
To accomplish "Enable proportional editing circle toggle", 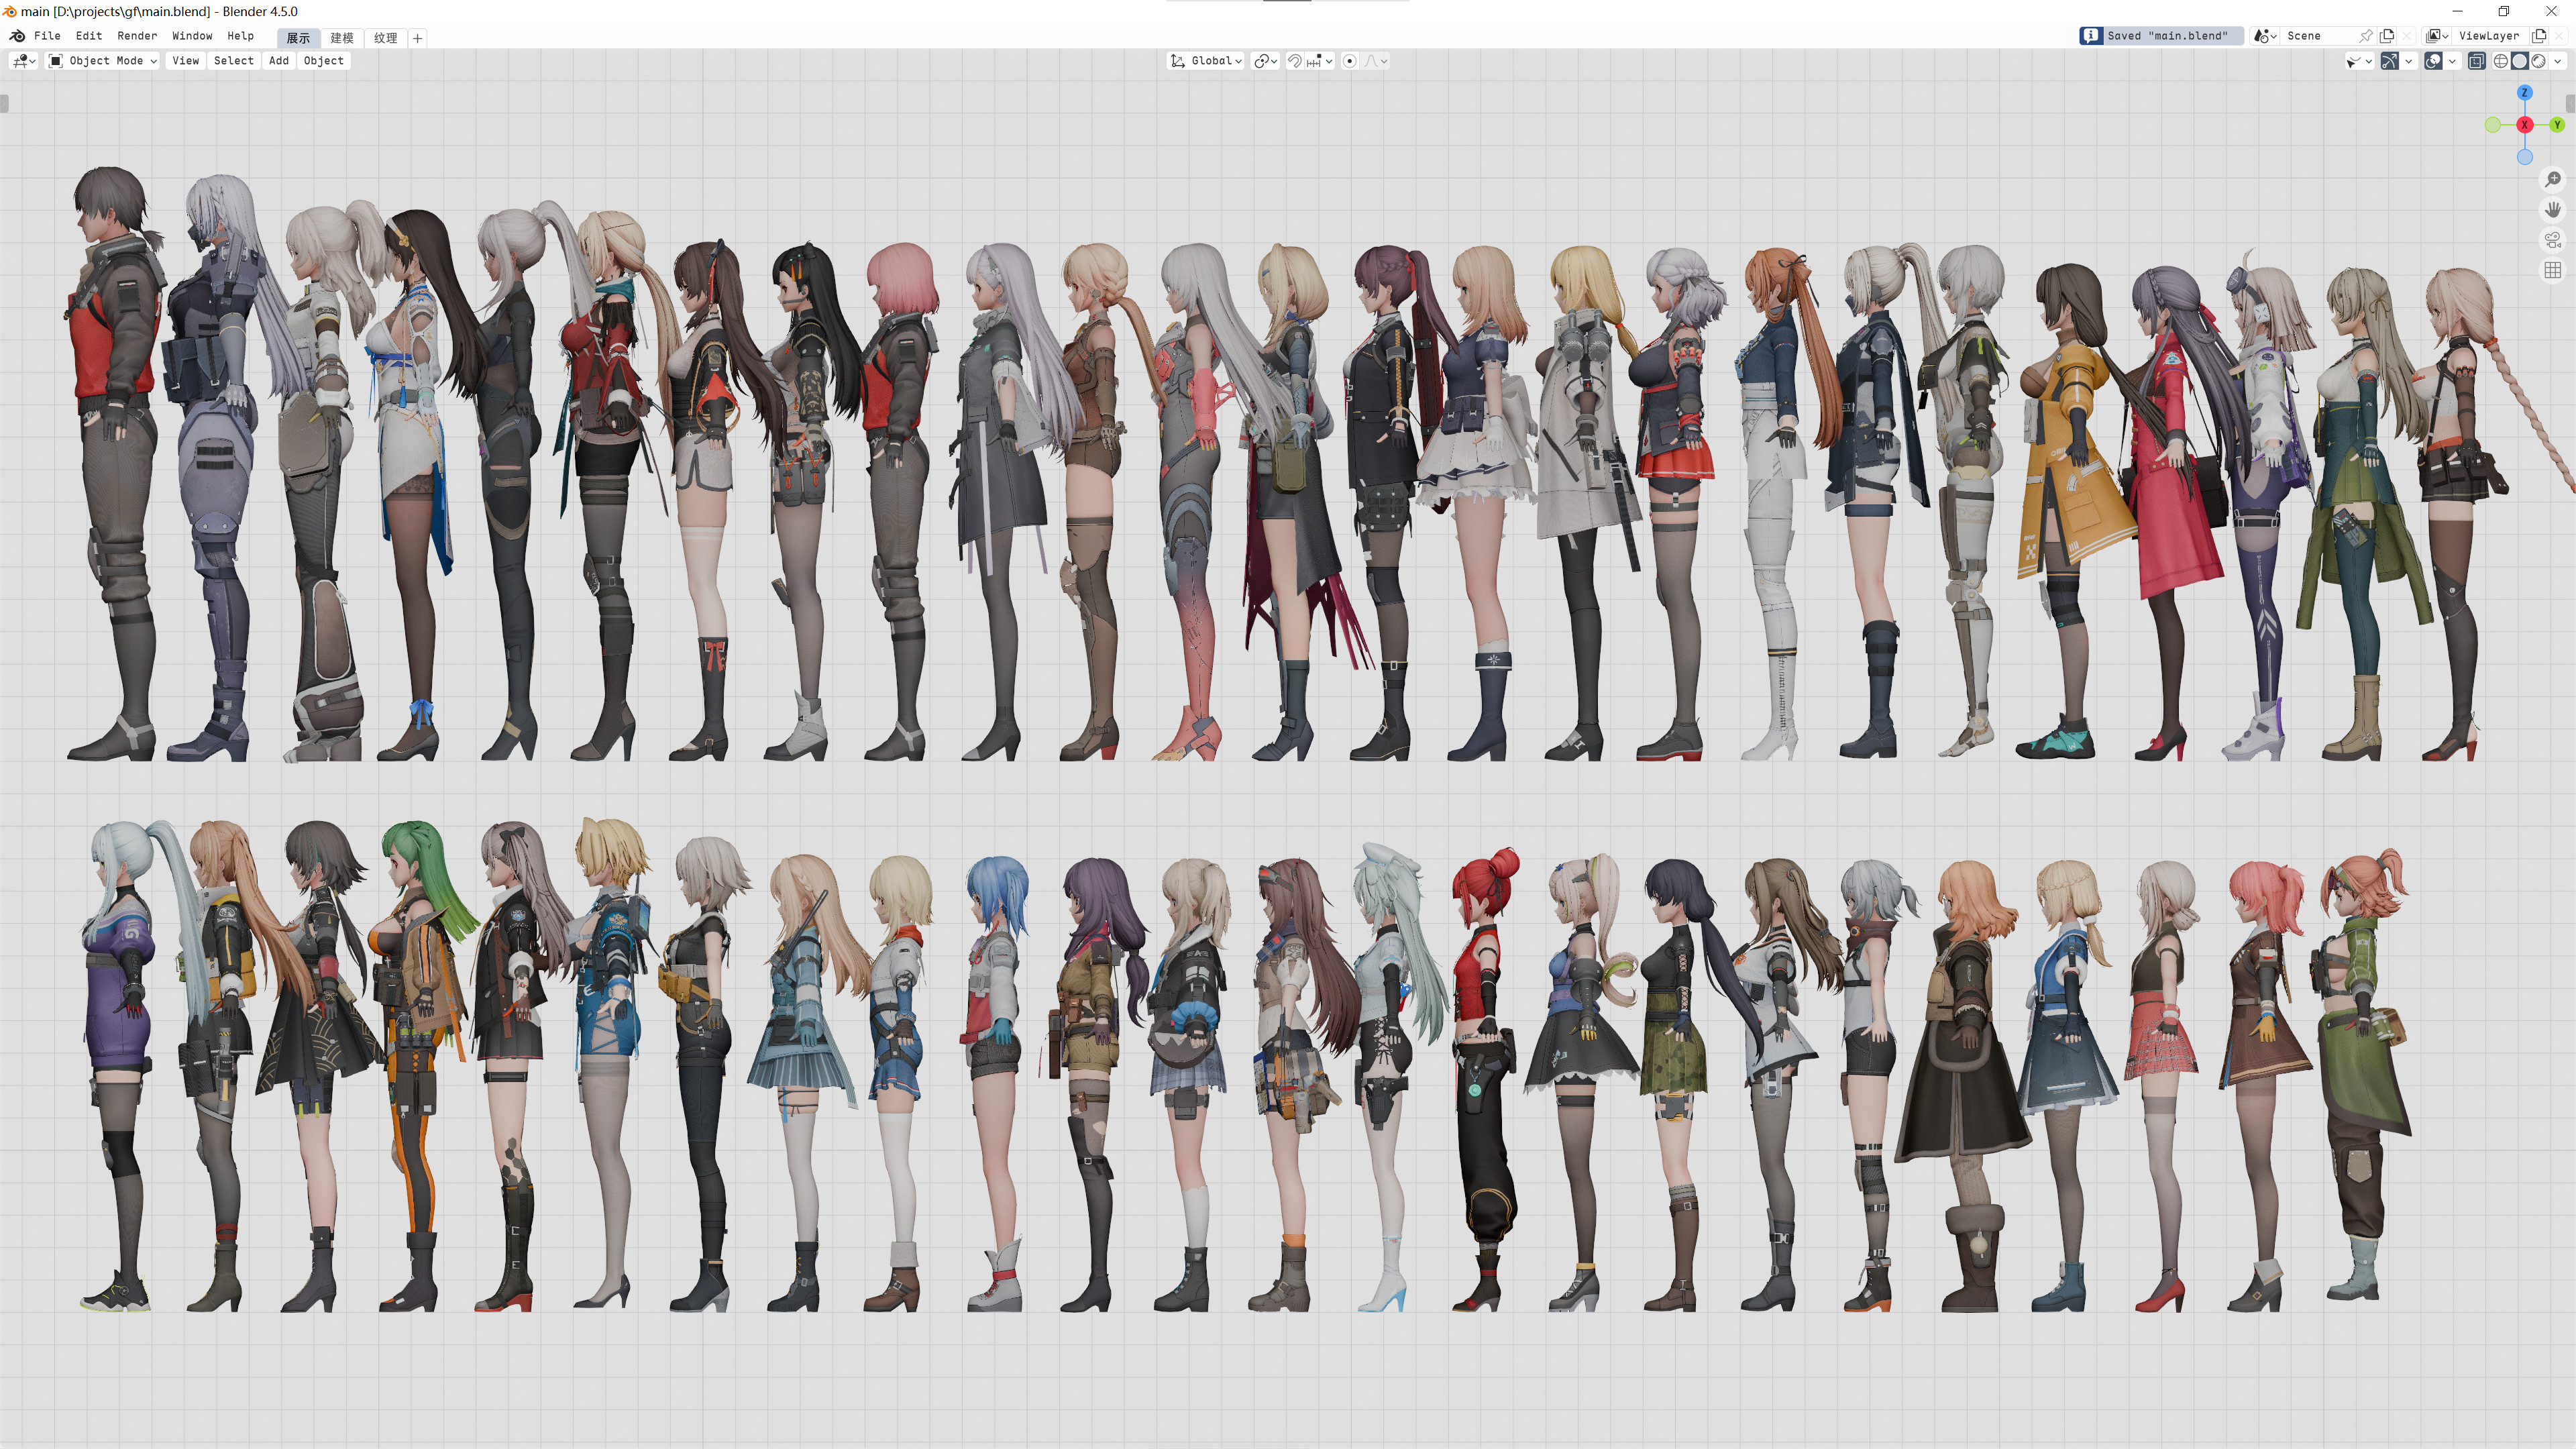I will pyautogui.click(x=1349, y=61).
